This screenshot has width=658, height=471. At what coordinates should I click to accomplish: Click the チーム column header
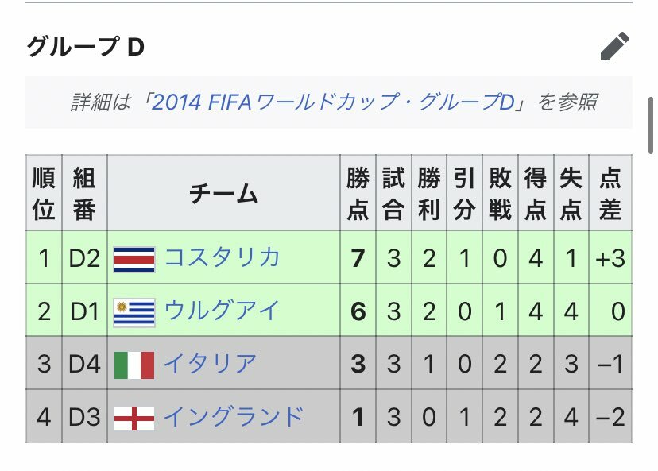[223, 193]
